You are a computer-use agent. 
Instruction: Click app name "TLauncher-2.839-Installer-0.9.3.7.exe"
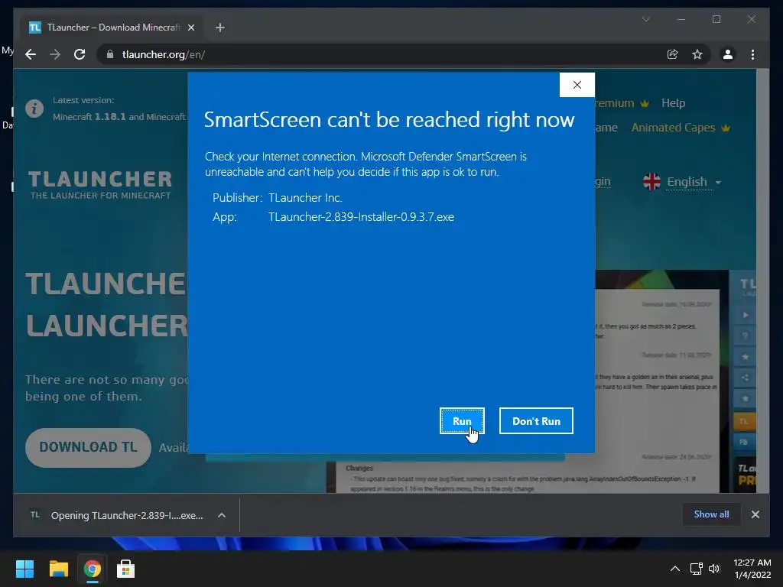point(361,216)
